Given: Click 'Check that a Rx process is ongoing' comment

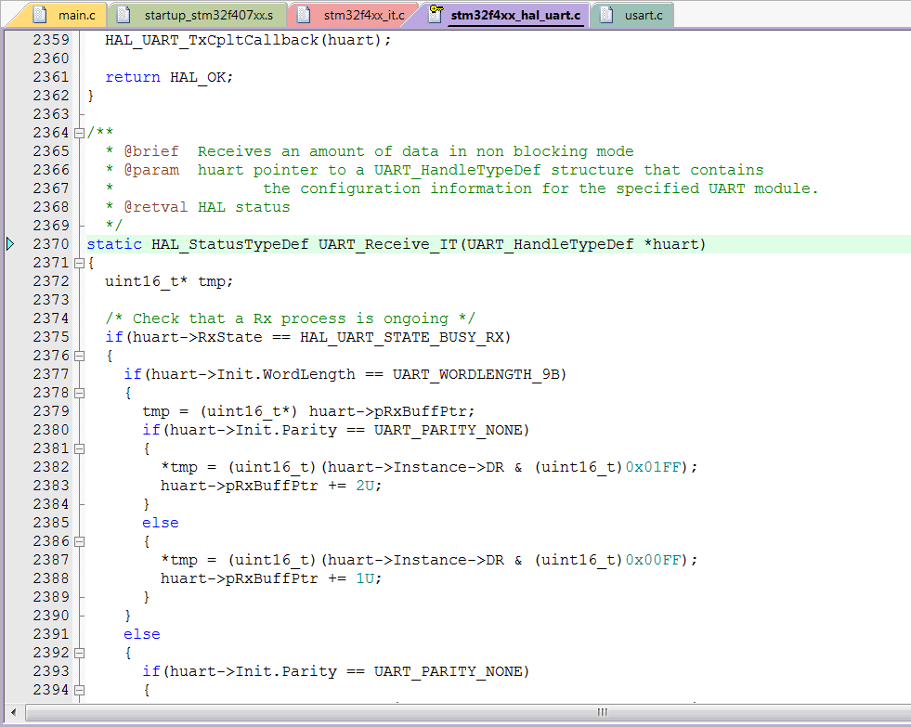Looking at the screenshot, I should 290,318.
